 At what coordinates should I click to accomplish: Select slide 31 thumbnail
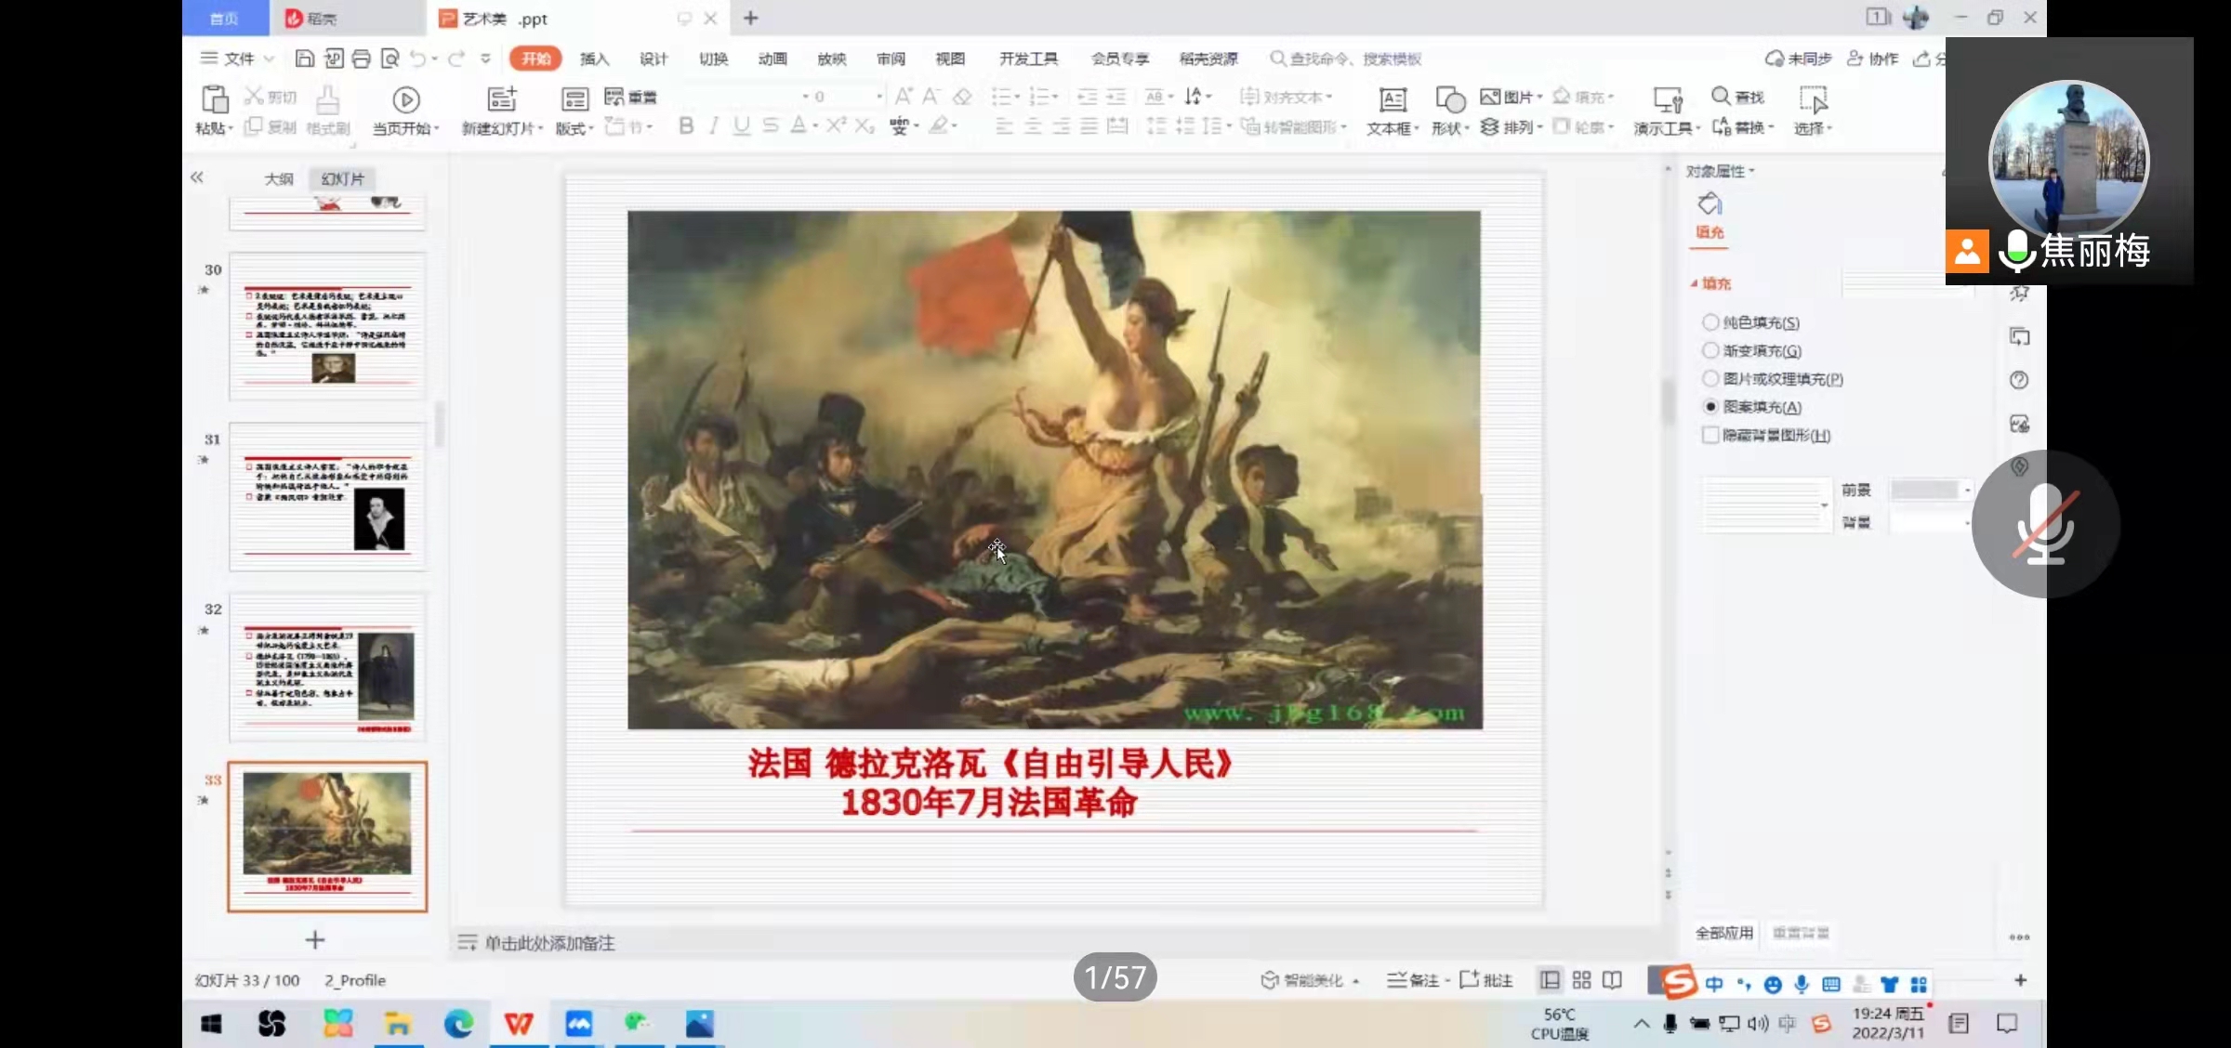[x=327, y=497]
